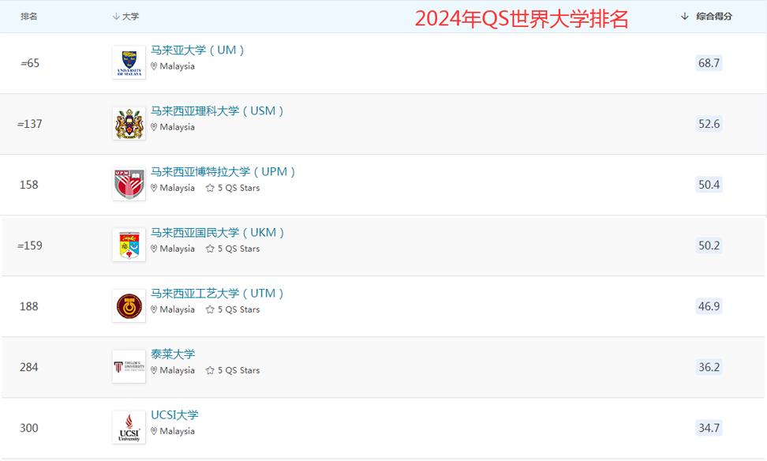Select rank 300 cell
Screen dimensions: 767x461
point(29,428)
